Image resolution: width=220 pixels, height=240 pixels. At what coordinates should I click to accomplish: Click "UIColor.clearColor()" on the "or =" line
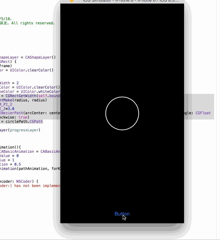pyautogui.click(x=32, y=70)
